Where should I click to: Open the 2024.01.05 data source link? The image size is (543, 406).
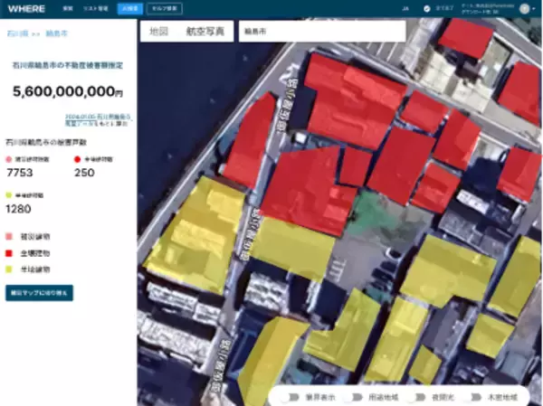click(98, 119)
